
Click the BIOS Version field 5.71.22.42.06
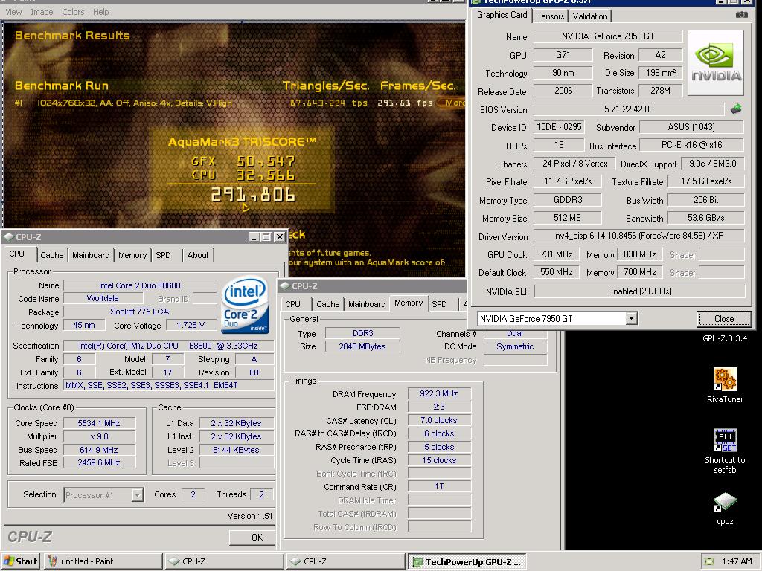(629, 109)
